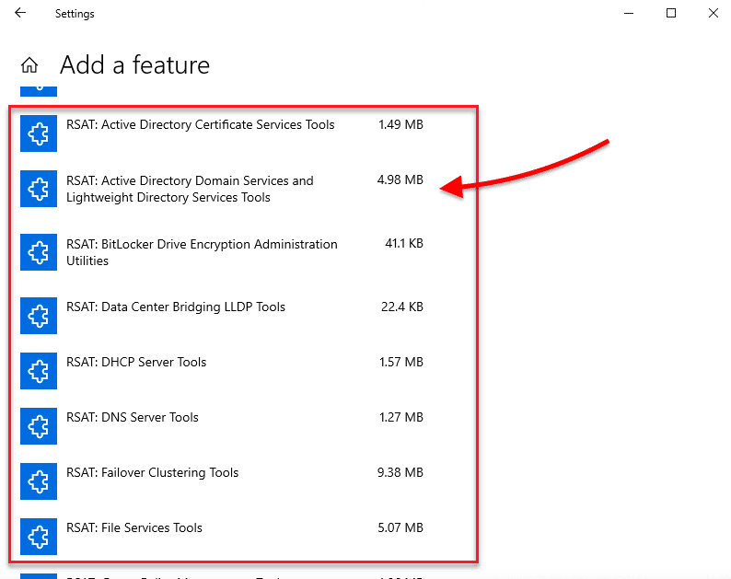Click the puzzle icon for Failover Clustering Tools
The width and height of the screenshot is (731, 579).
39,481
